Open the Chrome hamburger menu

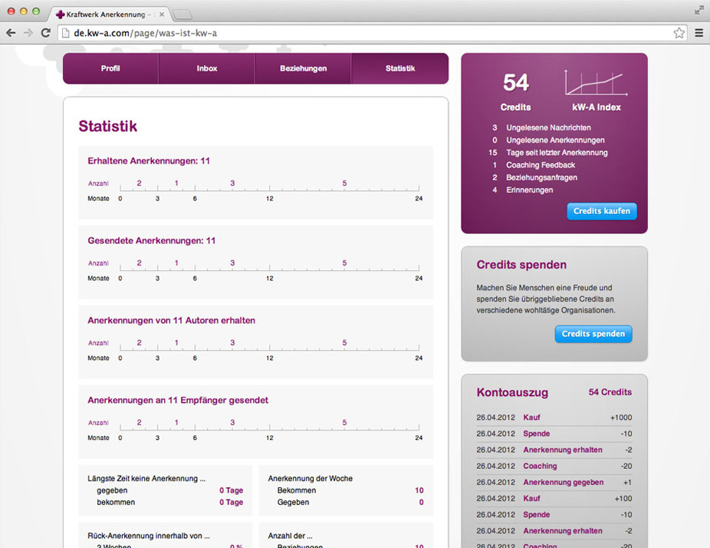(x=698, y=33)
